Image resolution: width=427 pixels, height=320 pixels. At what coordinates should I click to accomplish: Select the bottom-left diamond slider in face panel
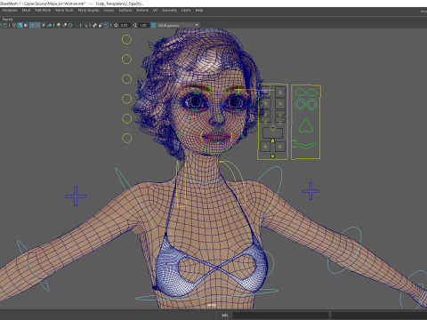265,147
